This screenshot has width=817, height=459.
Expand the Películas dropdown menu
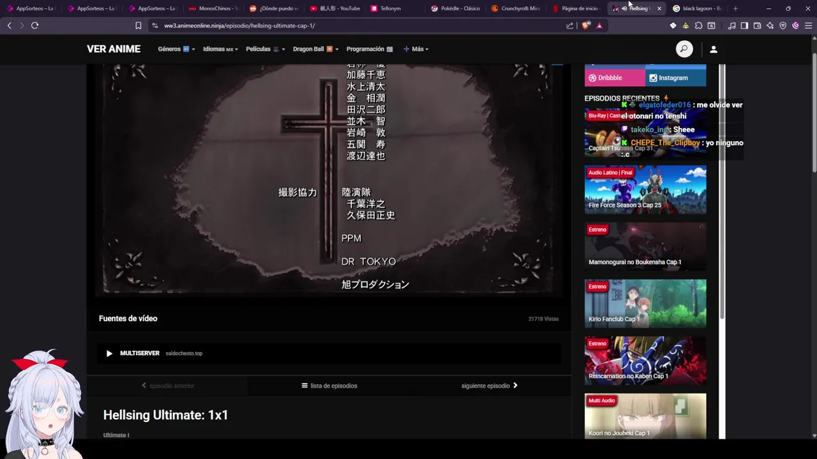[266, 49]
